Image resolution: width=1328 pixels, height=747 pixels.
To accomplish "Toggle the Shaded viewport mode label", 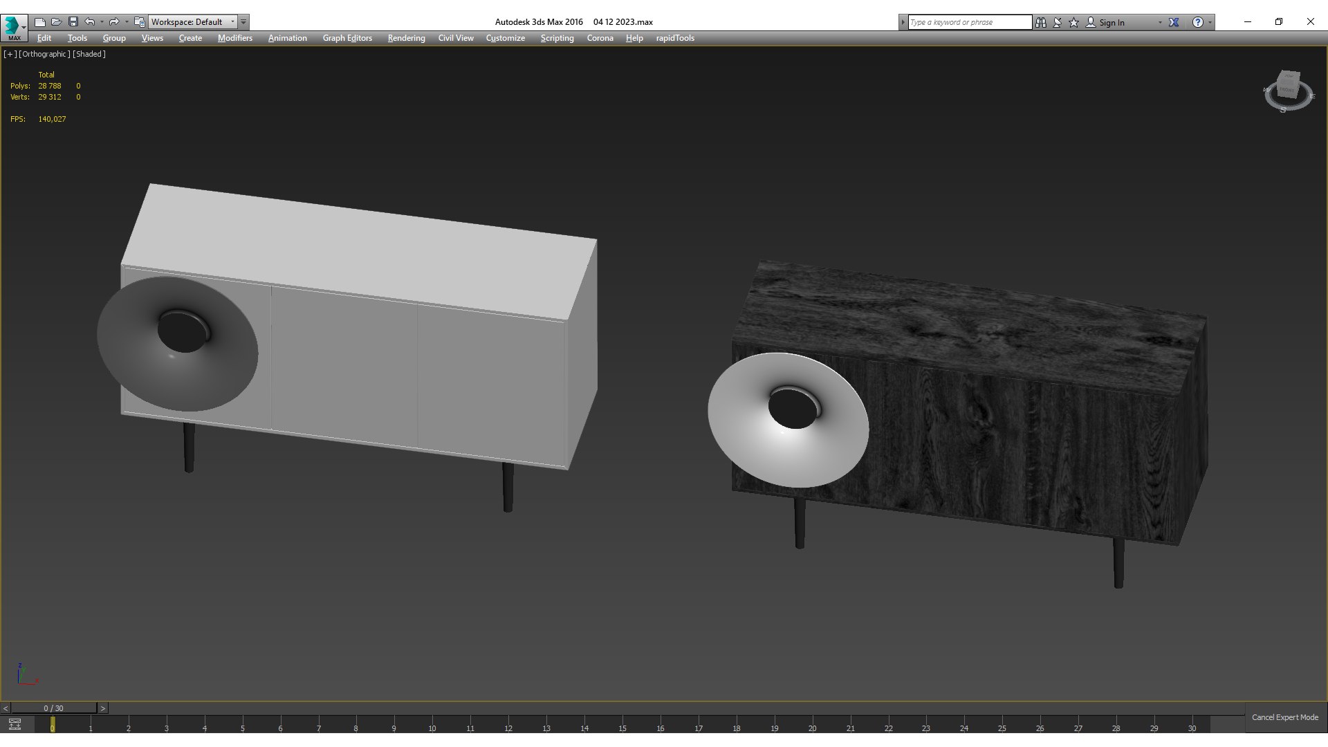I will 89,54.
